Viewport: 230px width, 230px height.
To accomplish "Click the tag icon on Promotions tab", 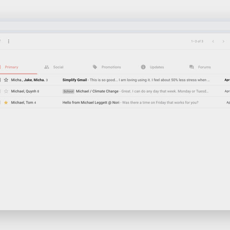I will coord(95,67).
